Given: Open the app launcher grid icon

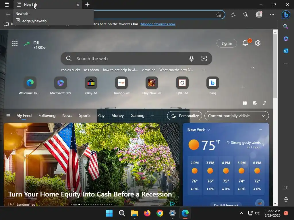Looking at the screenshot, I should (15, 43).
